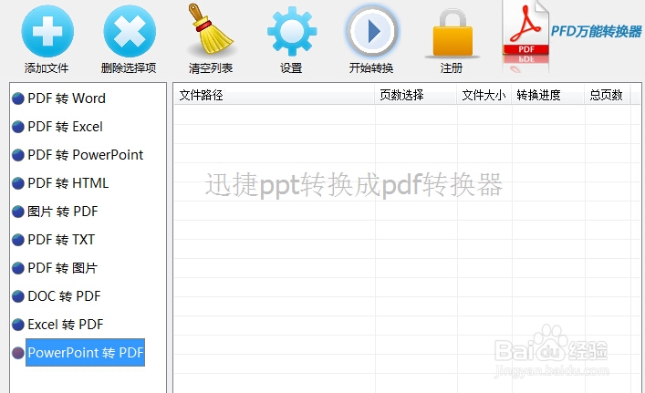Click the 转换进度 column header
This screenshot has width=645, height=393.
pos(548,96)
